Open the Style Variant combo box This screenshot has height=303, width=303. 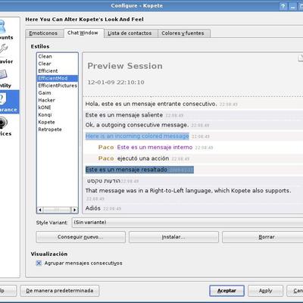pos(187,223)
